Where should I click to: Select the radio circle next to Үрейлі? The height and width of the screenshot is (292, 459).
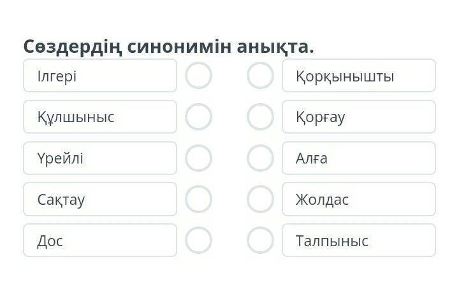click(198, 158)
